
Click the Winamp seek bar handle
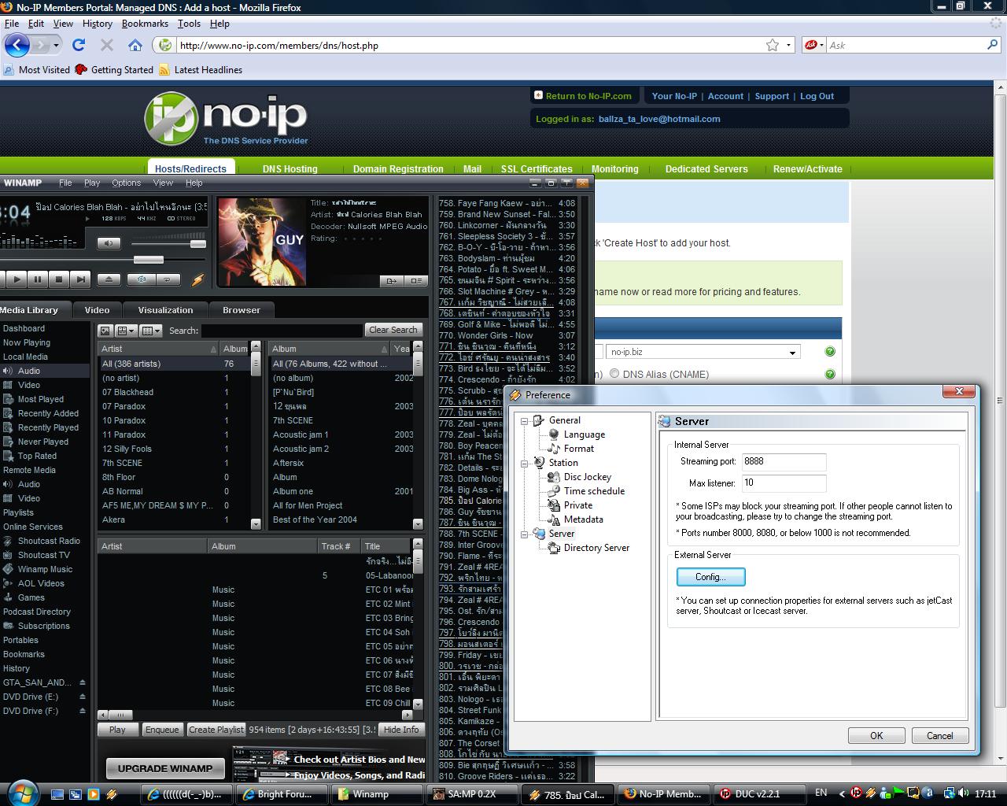pyautogui.click(x=148, y=259)
